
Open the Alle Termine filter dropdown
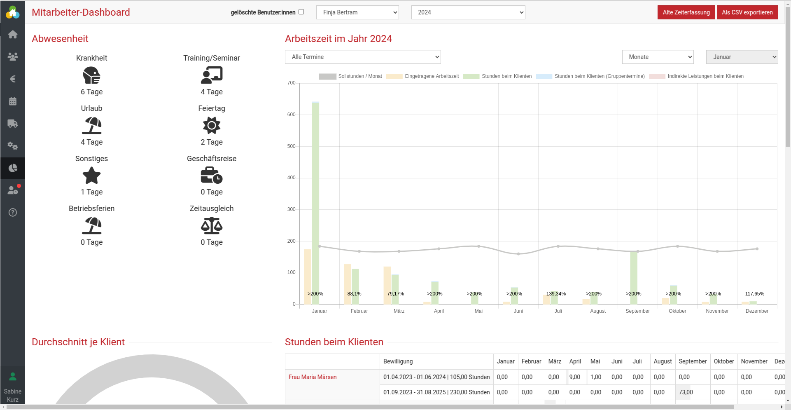click(362, 57)
